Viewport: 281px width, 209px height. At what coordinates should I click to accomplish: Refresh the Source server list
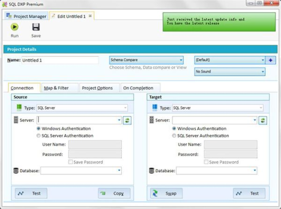(127, 120)
